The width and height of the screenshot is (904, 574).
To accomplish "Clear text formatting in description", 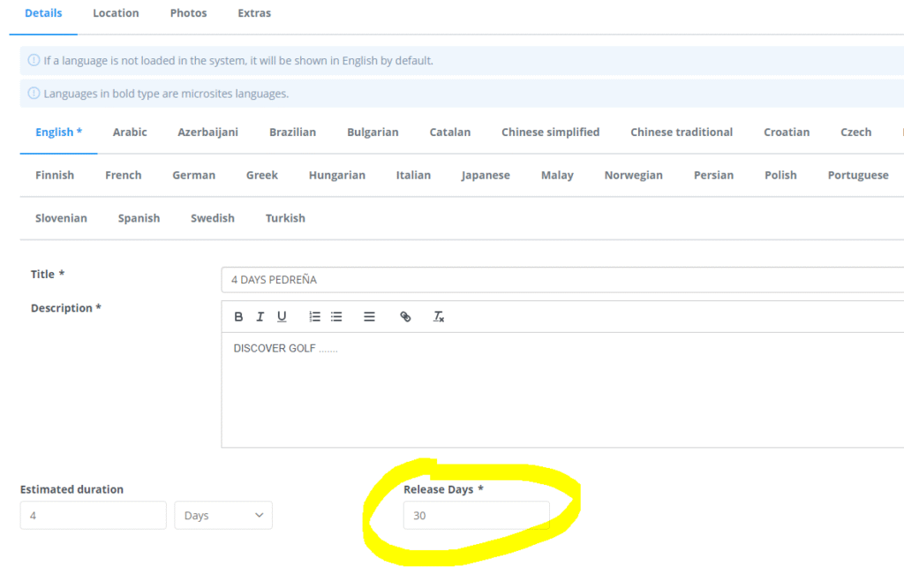I will pos(439,317).
